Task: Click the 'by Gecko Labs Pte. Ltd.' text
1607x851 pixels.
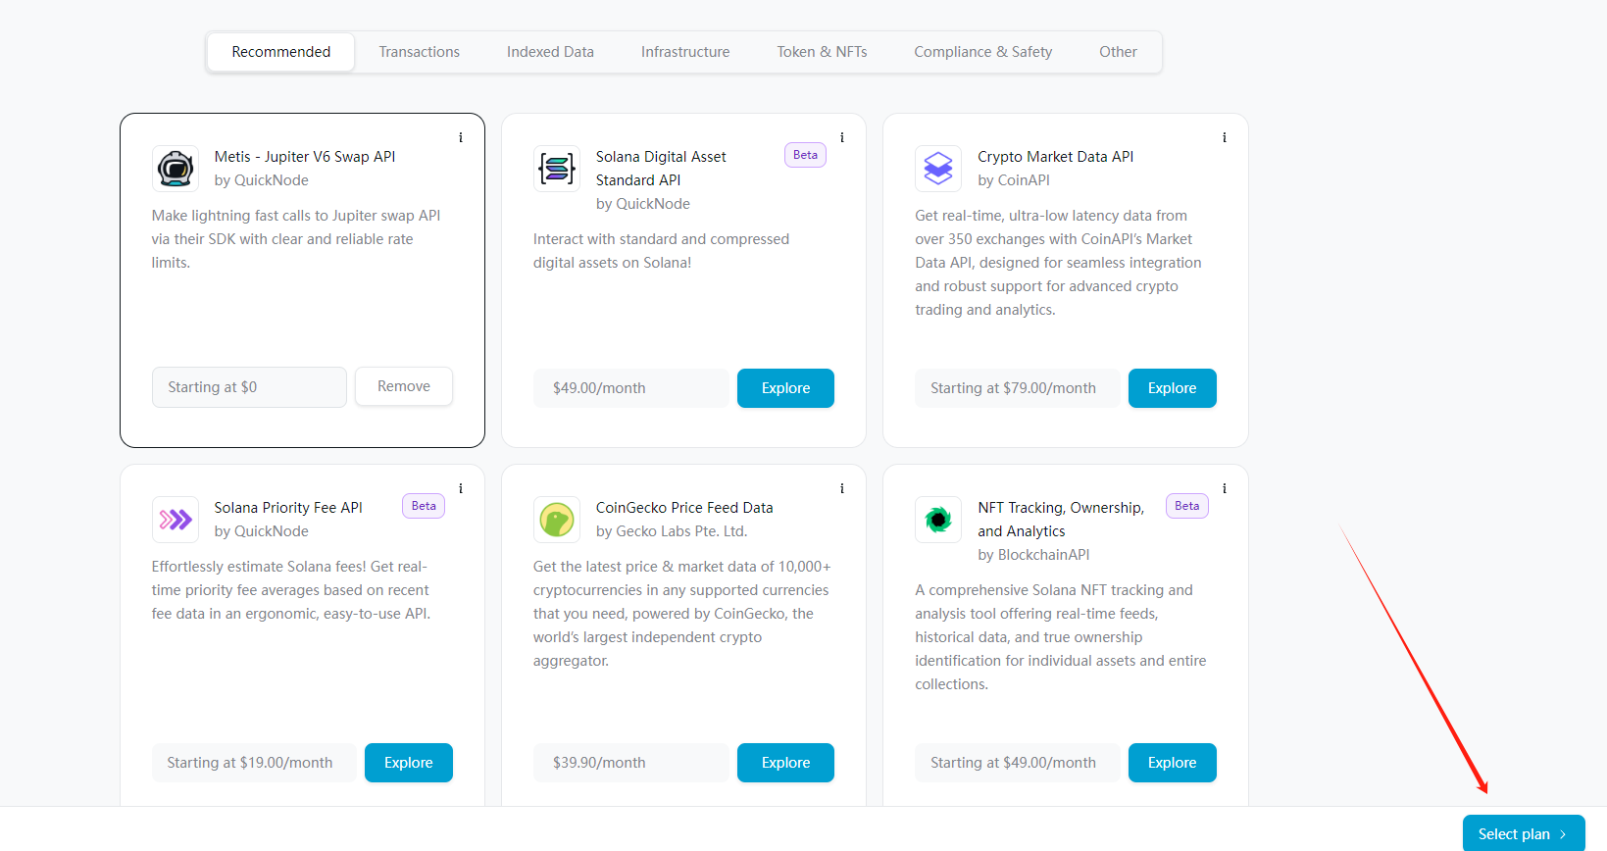Action: tap(672, 531)
